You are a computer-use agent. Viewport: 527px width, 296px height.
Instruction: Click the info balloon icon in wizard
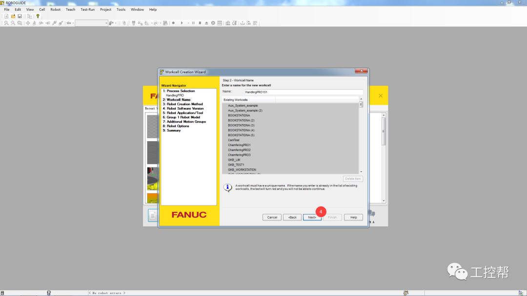pyautogui.click(x=227, y=187)
